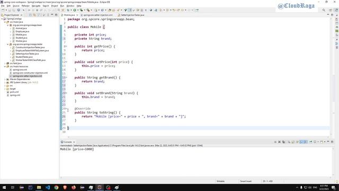Select Worker.java in Project Explorer
The image size is (339, 191).
(21, 41)
